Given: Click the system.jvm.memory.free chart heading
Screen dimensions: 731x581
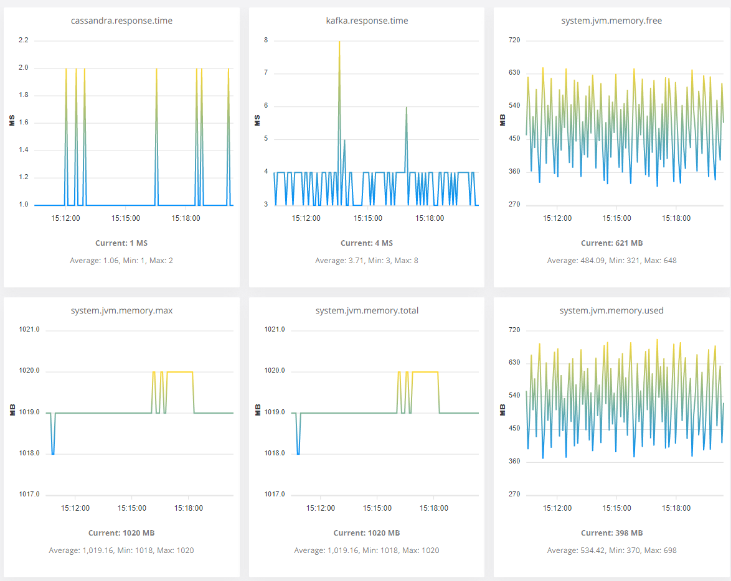Looking at the screenshot, I should (x=611, y=21).
